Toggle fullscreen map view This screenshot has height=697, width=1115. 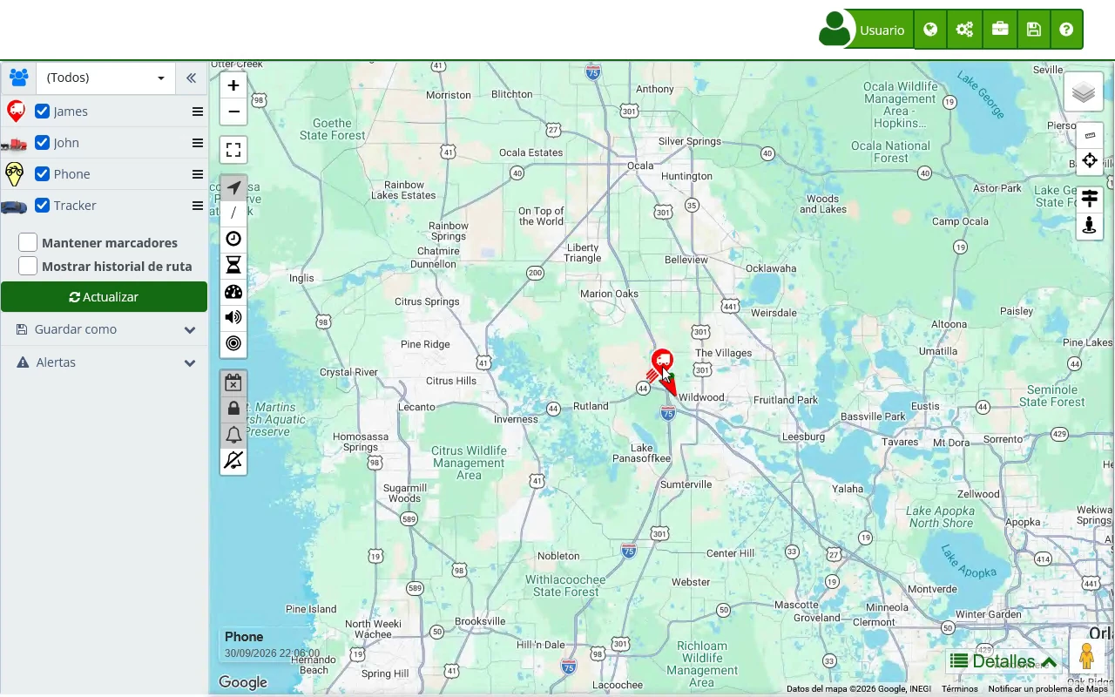[233, 150]
